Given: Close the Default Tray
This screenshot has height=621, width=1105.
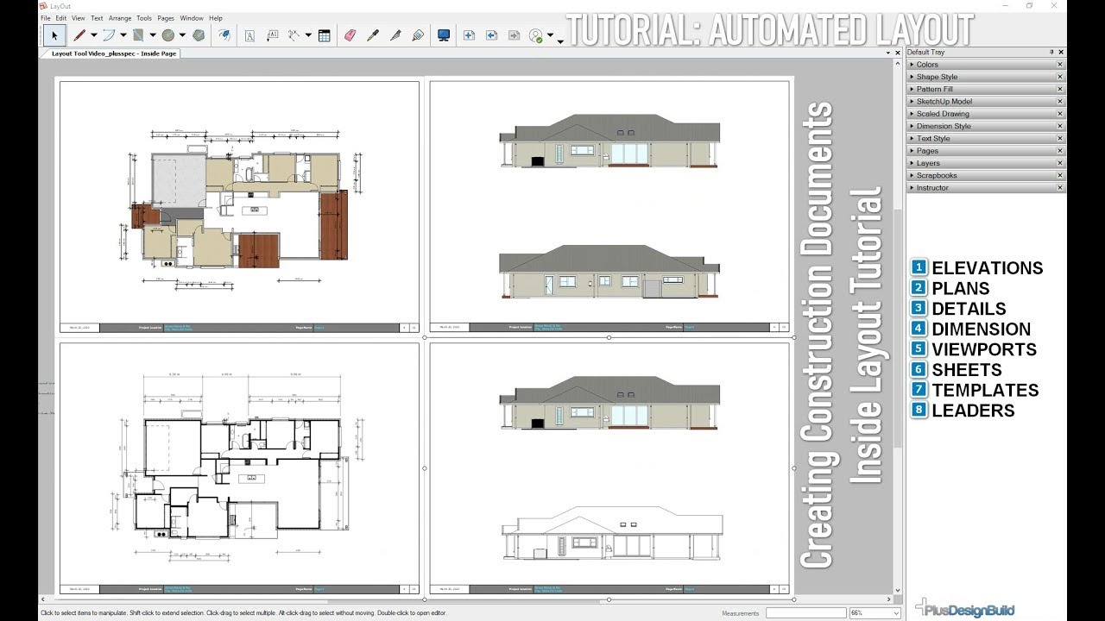Looking at the screenshot, I should pyautogui.click(x=1061, y=53).
